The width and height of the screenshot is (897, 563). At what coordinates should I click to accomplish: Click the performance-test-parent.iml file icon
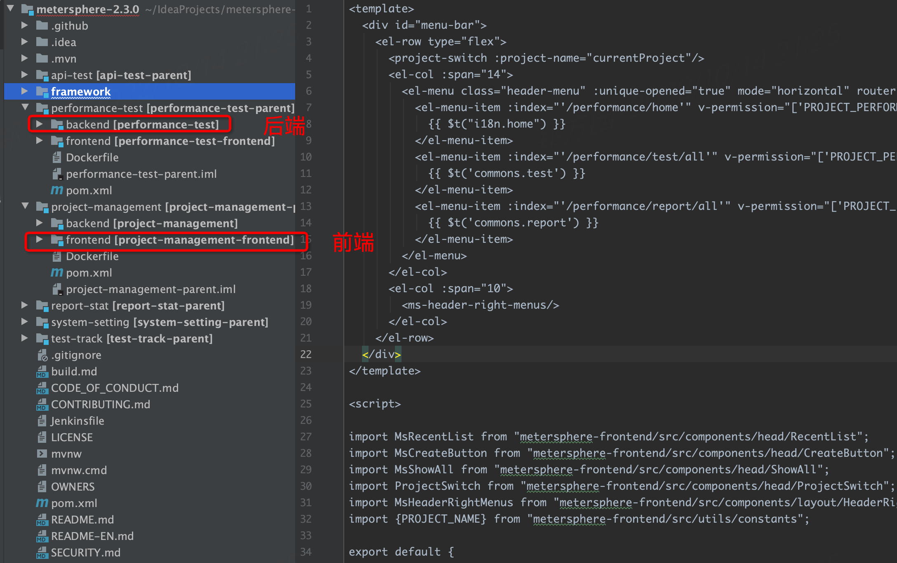(x=57, y=174)
